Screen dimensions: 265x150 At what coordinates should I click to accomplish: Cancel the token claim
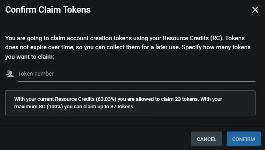click(207, 139)
